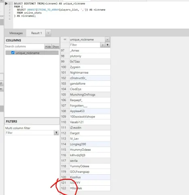Select cell 'plutoniy'
The height and width of the screenshot is (195, 189).
click(90, 56)
